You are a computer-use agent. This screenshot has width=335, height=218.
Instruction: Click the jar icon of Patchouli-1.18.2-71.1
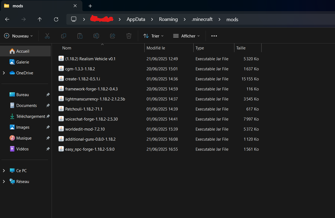pos(61,109)
